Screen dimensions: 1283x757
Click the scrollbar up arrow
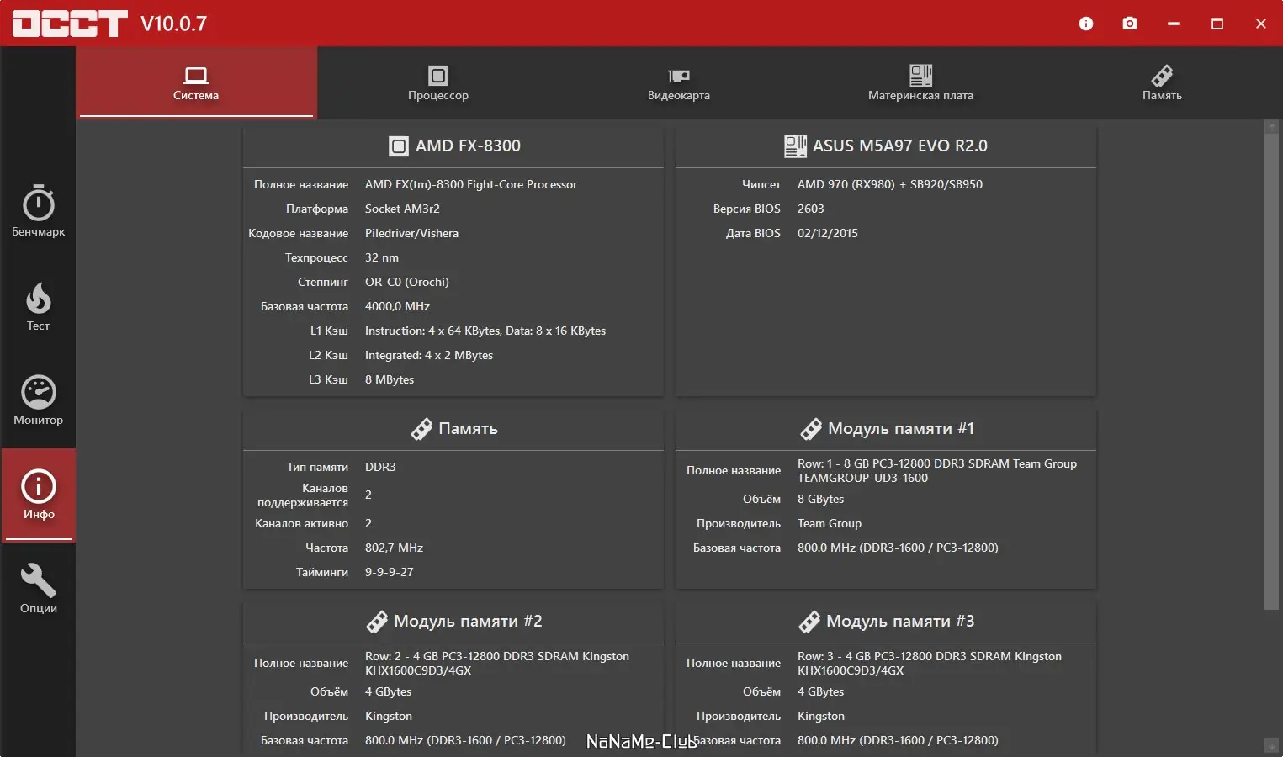click(1271, 126)
